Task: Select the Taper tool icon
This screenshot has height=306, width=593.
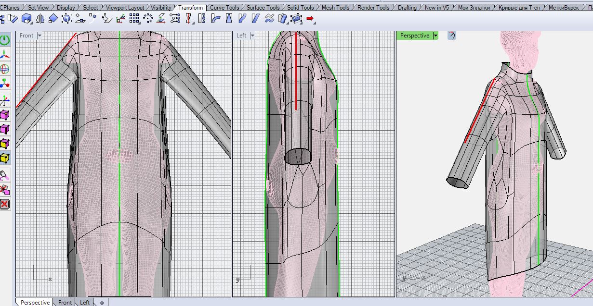Action: pyautogui.click(x=229, y=19)
